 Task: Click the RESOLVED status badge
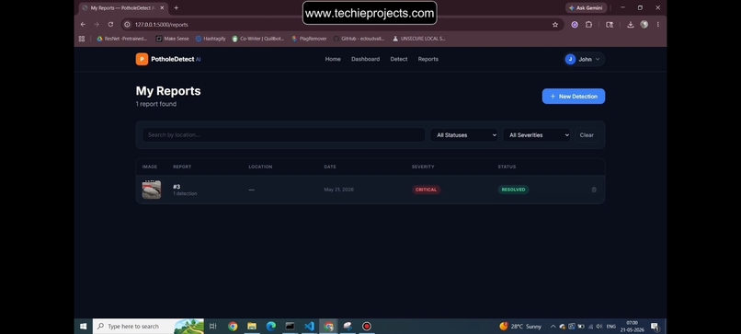pyautogui.click(x=513, y=190)
